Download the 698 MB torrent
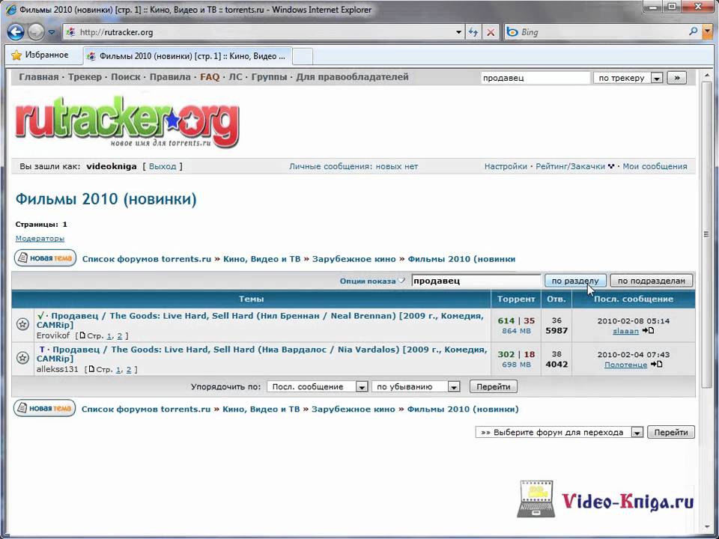Viewport: 719px width, 539px height. click(516, 365)
